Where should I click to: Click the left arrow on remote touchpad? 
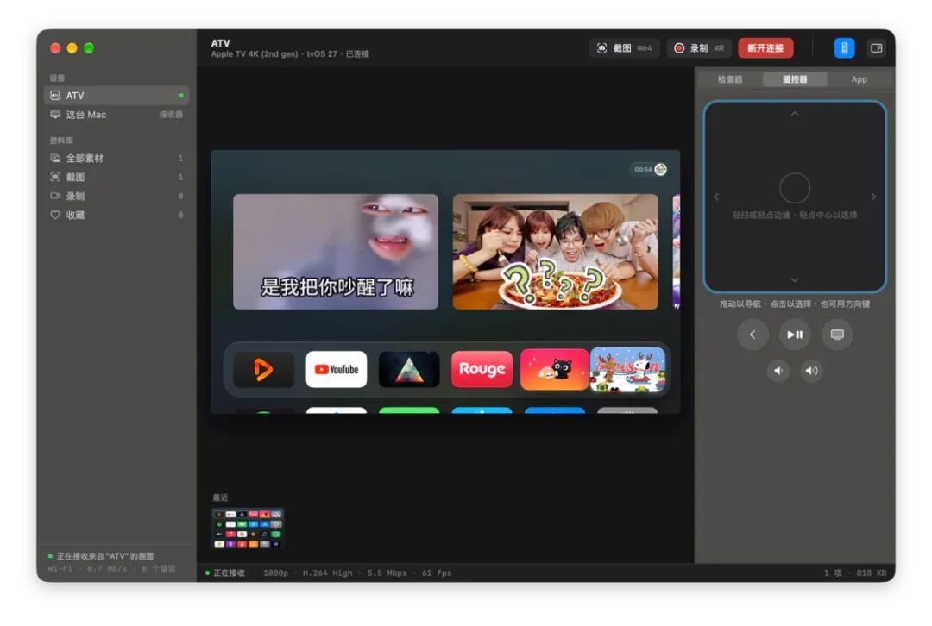(x=716, y=197)
